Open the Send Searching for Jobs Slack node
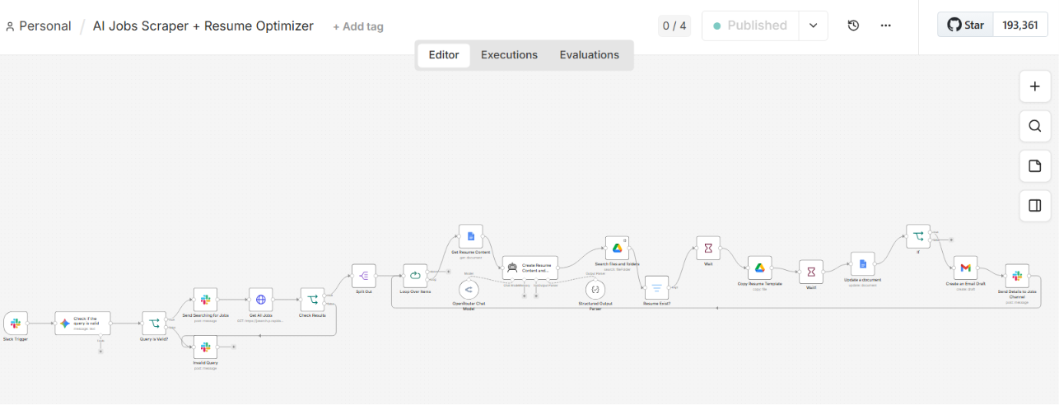Screen dimensions: 1059x405 tap(205, 300)
